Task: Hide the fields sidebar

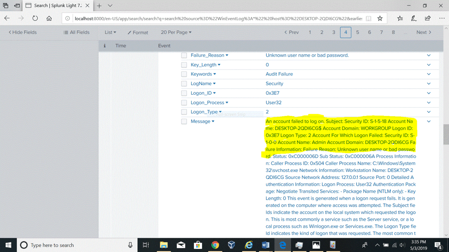Action: pos(23,32)
